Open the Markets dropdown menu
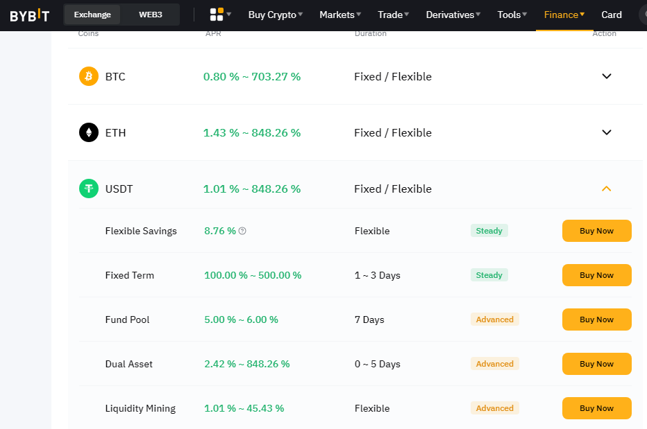This screenshot has height=429, width=647. [340, 15]
